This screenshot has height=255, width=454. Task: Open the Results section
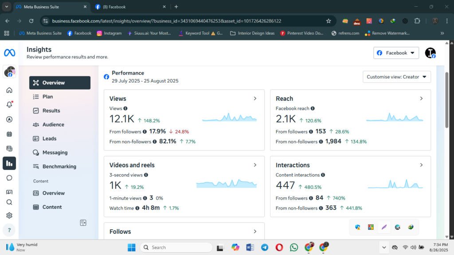tap(60, 111)
